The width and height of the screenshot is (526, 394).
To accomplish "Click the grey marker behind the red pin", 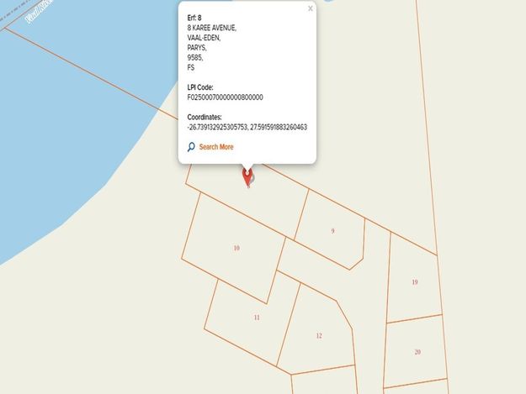I will tap(252, 178).
